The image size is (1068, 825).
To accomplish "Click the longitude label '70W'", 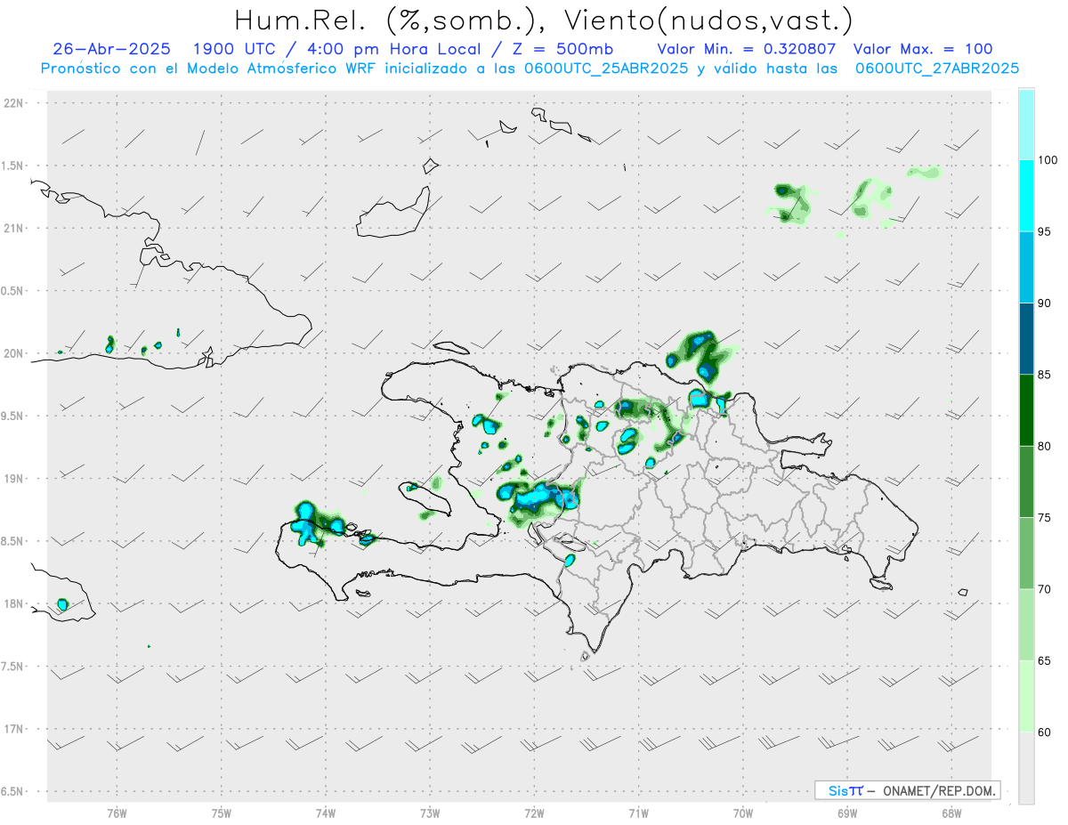I will (x=743, y=813).
